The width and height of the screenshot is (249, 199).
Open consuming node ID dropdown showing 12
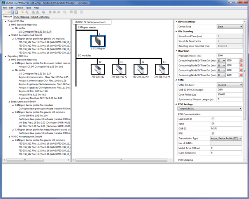221,70
